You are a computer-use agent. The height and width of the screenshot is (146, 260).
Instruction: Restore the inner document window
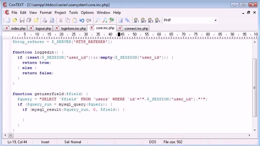(248, 13)
